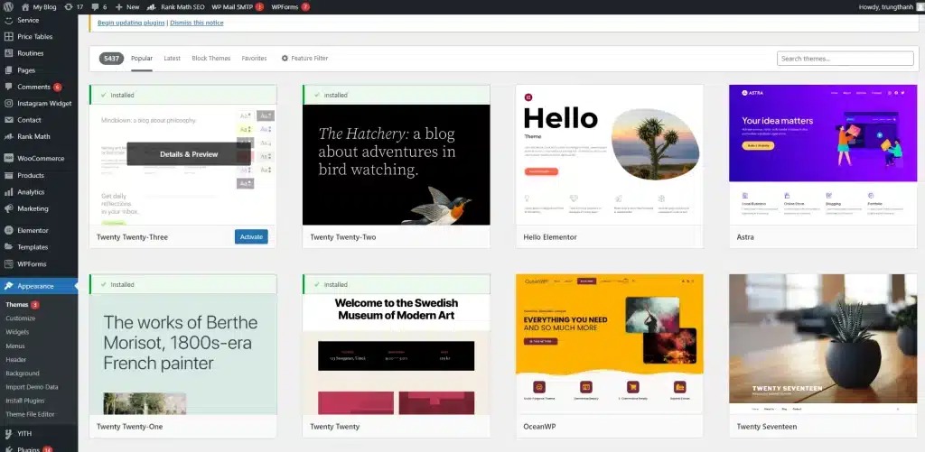Image resolution: width=925 pixels, height=452 pixels.
Task: Select the Favorites themes tab
Action: pos(254,58)
